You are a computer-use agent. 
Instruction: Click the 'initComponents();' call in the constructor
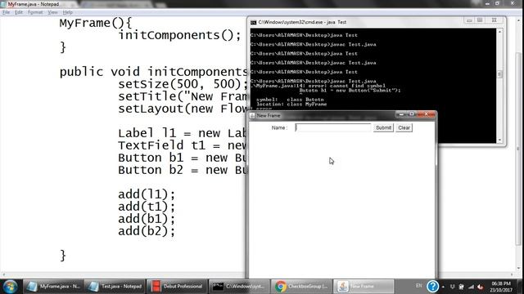point(179,35)
